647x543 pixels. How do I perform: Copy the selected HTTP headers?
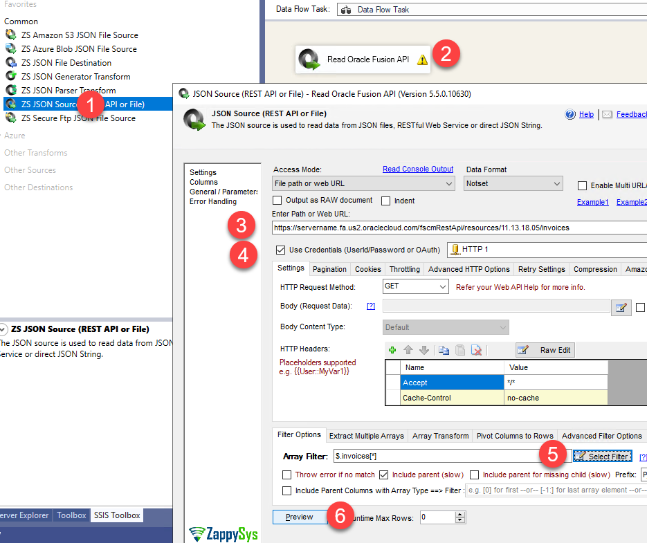pos(444,350)
